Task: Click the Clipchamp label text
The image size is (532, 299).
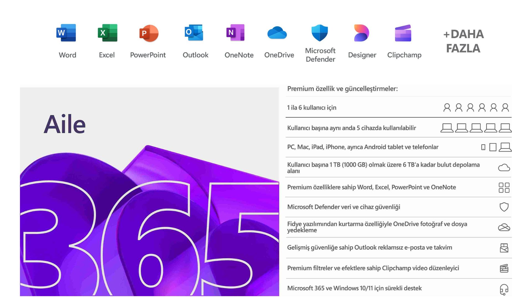Action: [x=404, y=55]
